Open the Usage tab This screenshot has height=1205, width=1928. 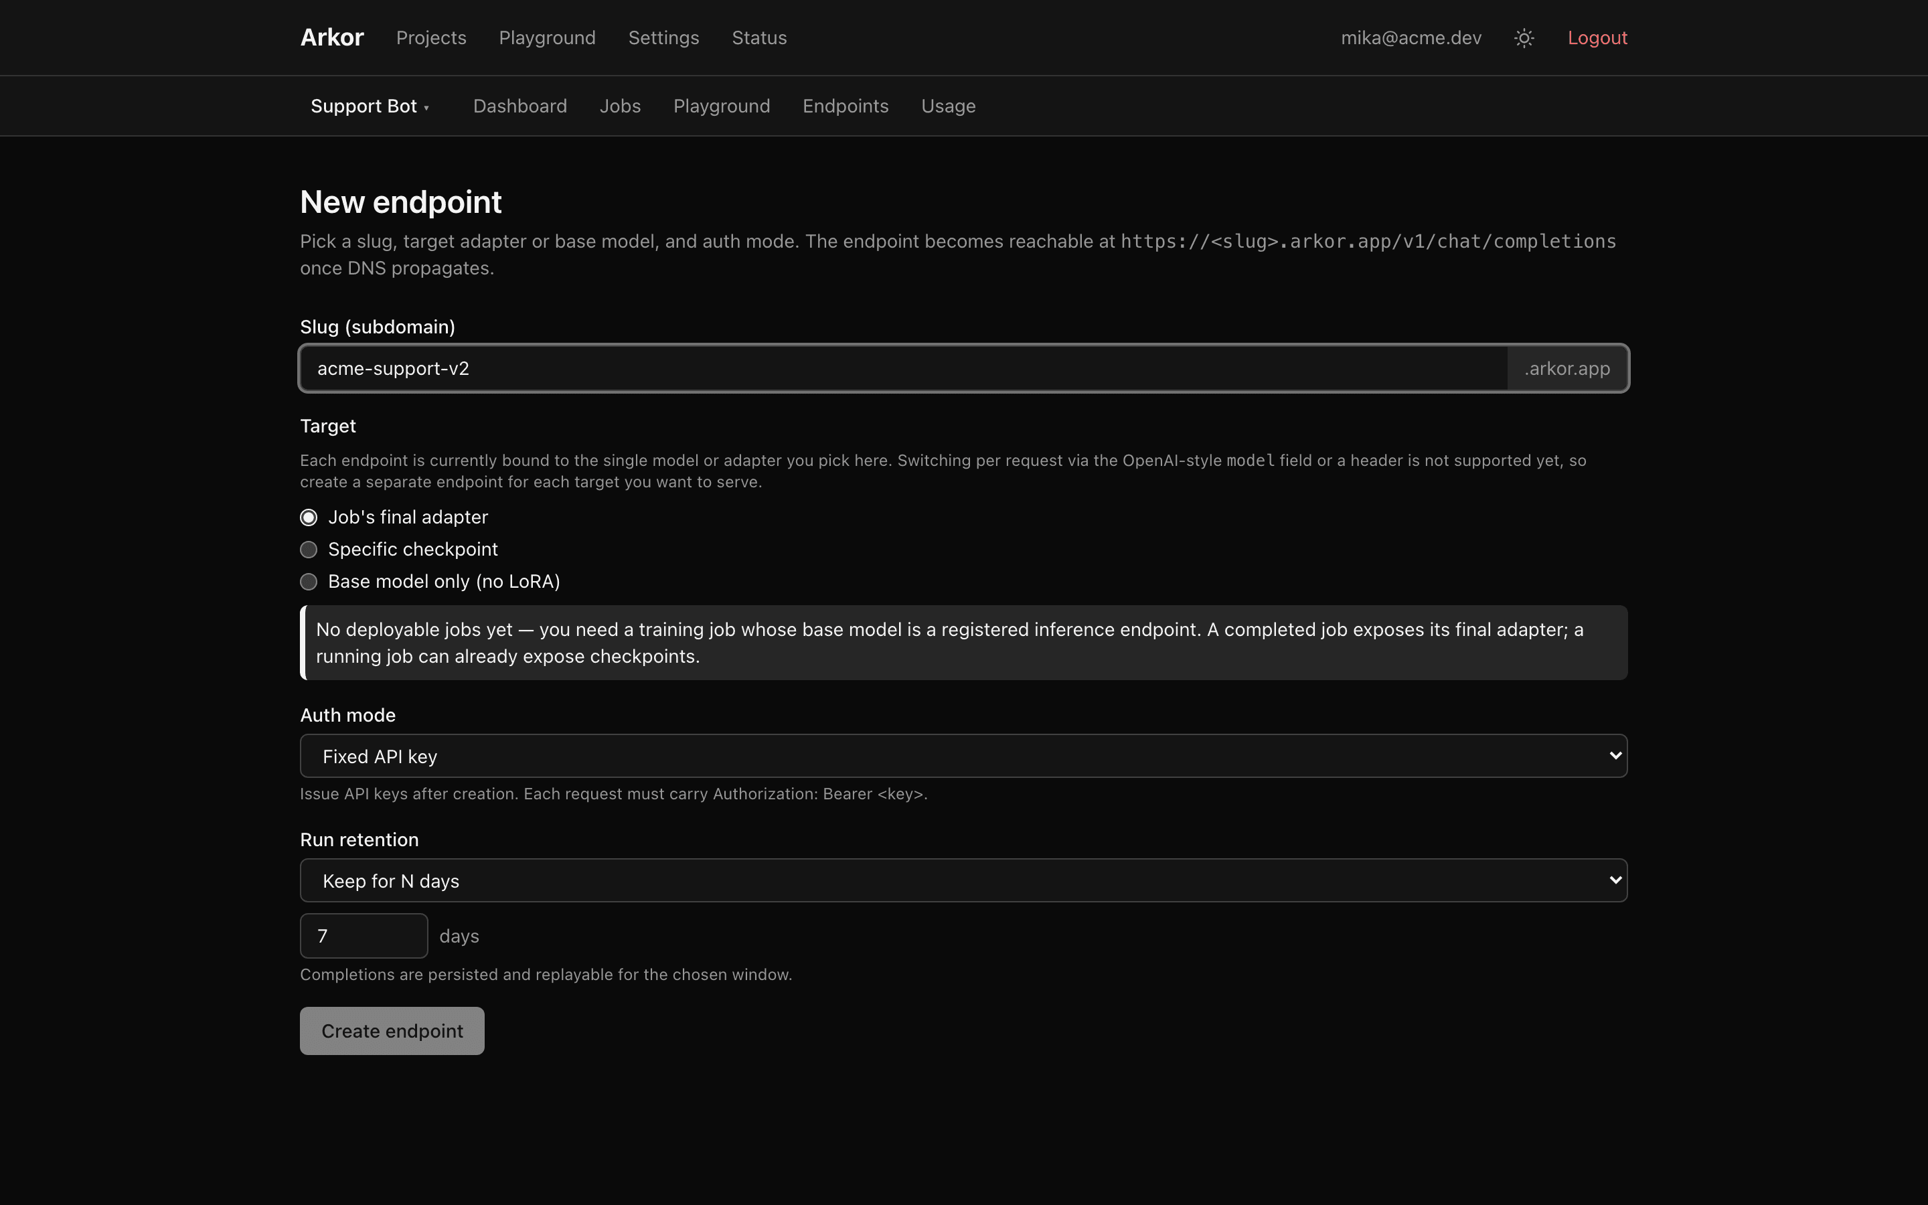coord(948,106)
